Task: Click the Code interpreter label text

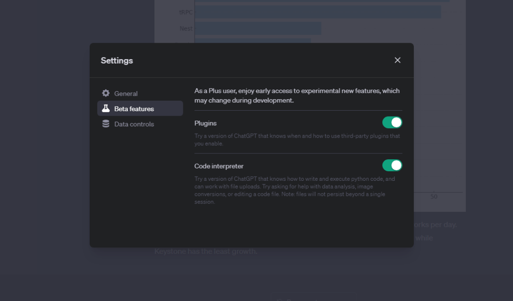Action: click(x=219, y=166)
